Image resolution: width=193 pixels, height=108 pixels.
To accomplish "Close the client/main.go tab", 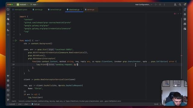I will coord(81,10).
